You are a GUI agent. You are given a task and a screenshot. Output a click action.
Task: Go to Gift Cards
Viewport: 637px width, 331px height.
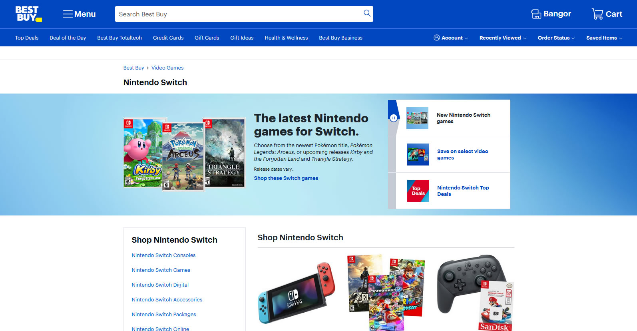point(207,38)
